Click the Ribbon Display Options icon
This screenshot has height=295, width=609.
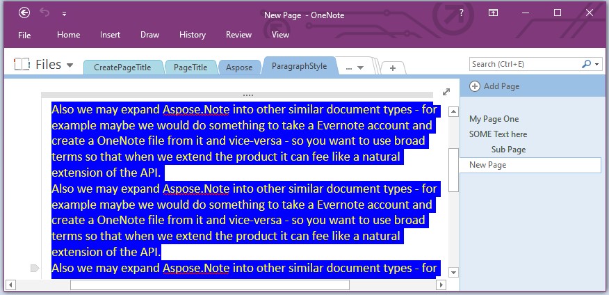(x=493, y=13)
